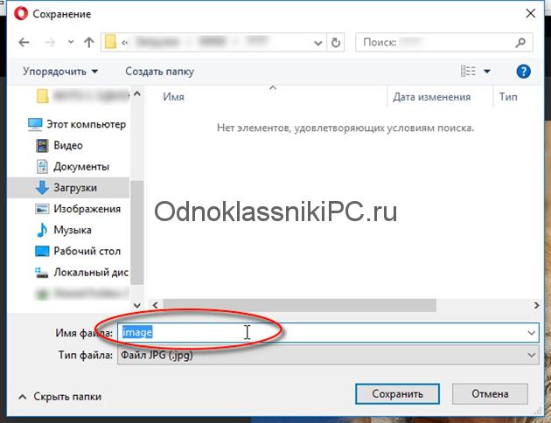Sort by Дата изменения column header
The height and width of the screenshot is (423, 551).
click(431, 97)
